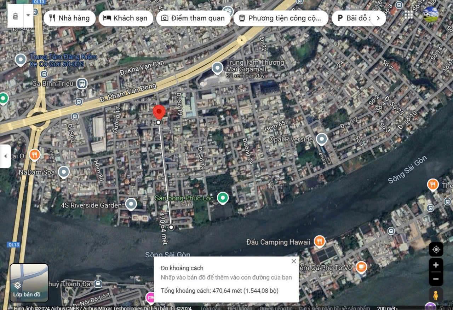The height and width of the screenshot is (310, 453).
Task: Expand the collapsed side panel arrow
Action: pos(5,156)
